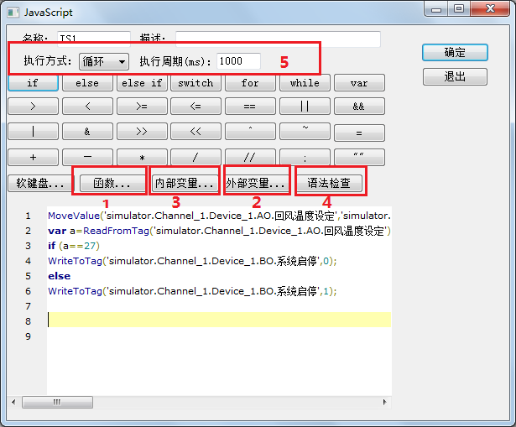This screenshot has width=516, height=427.
Task: Insert the 'else if' keyword
Action: pyautogui.click(x=142, y=83)
